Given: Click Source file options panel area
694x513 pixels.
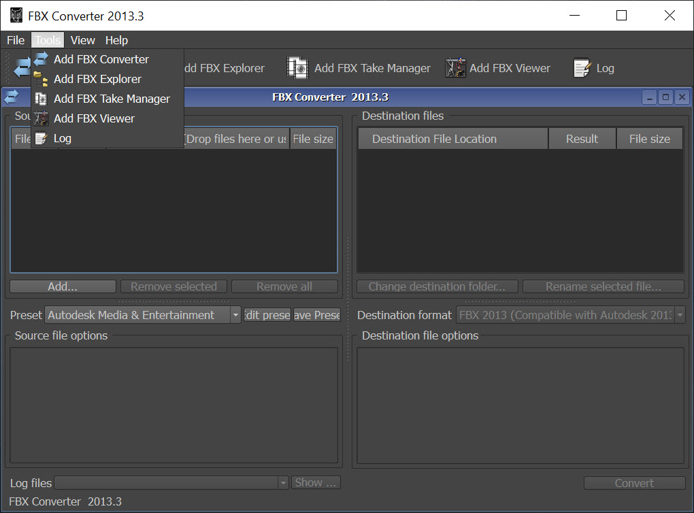Looking at the screenshot, I should click(173, 405).
